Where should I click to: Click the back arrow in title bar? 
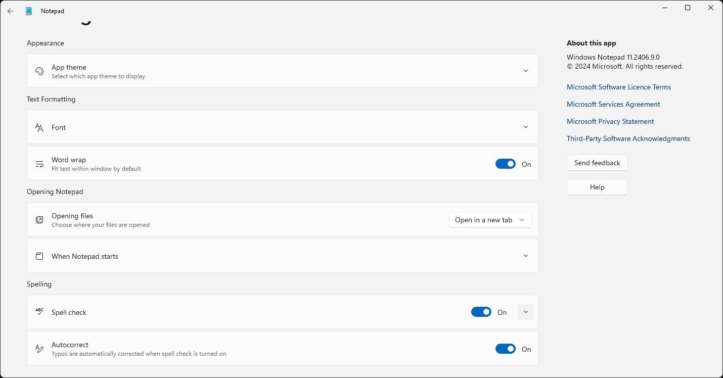10,11
